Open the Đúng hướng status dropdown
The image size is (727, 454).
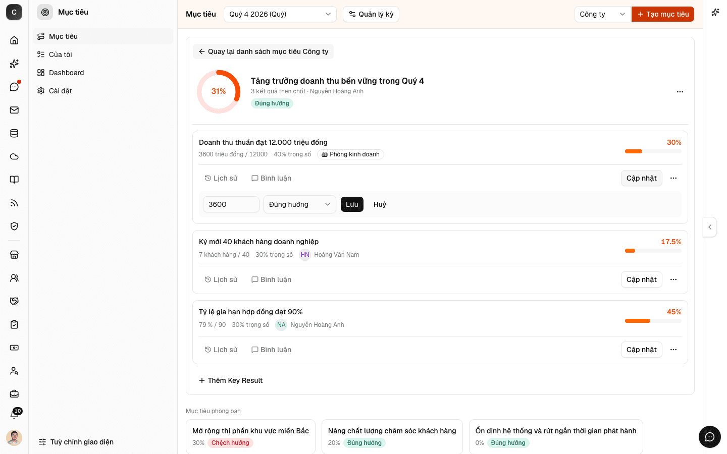[x=300, y=204]
